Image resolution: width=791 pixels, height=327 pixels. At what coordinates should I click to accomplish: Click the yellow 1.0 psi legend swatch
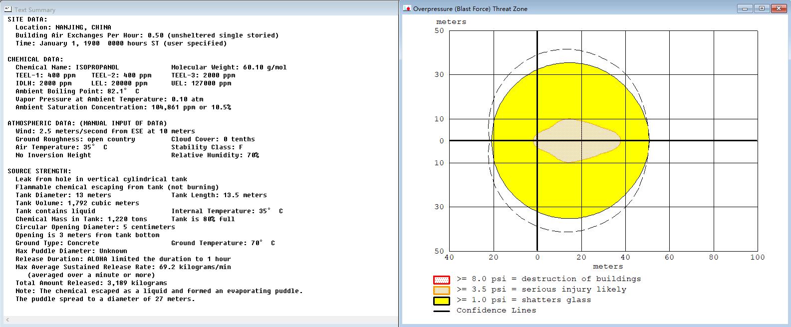pyautogui.click(x=442, y=301)
